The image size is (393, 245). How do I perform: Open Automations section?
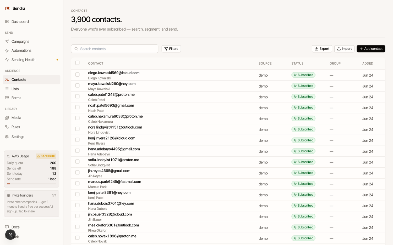click(x=31, y=50)
